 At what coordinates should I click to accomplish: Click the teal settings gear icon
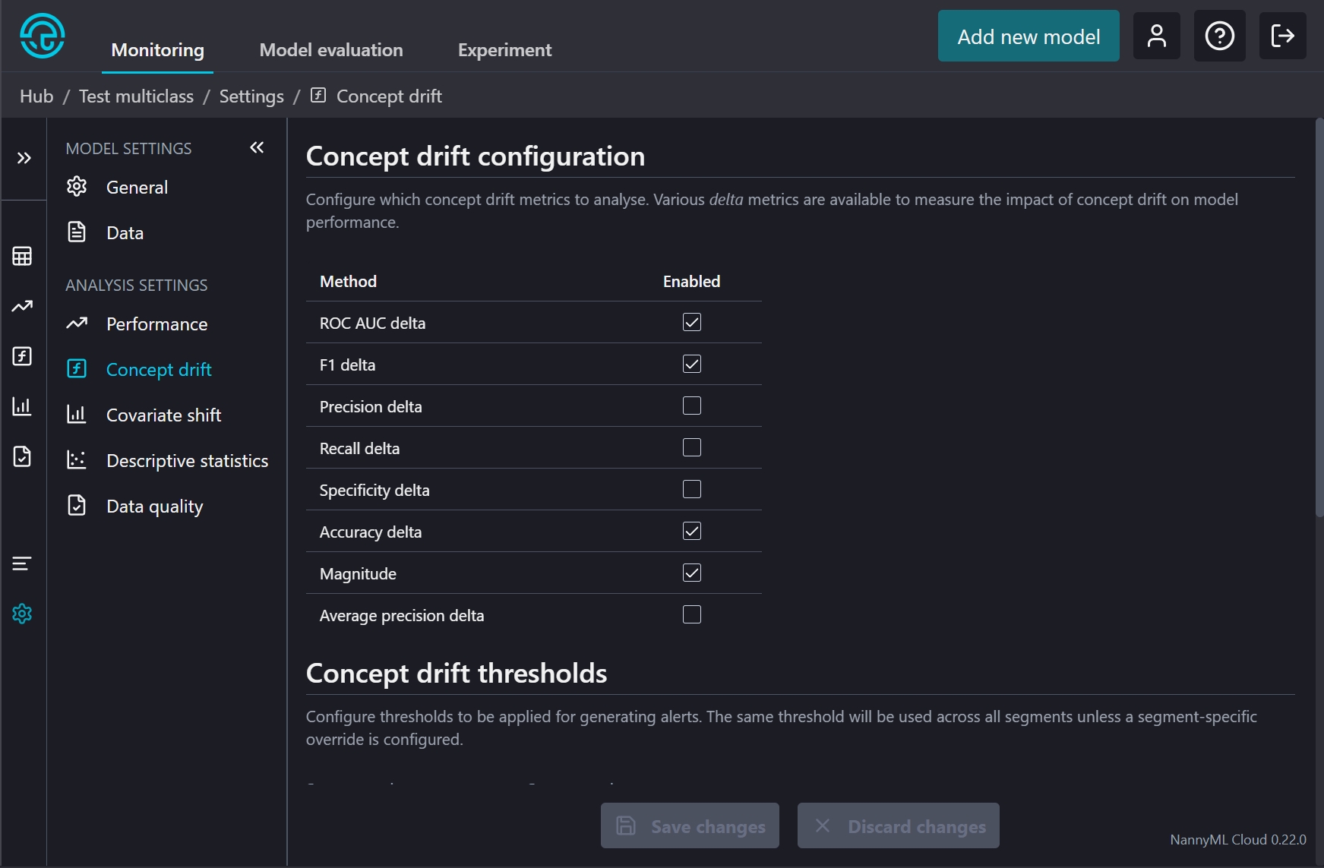coord(22,614)
